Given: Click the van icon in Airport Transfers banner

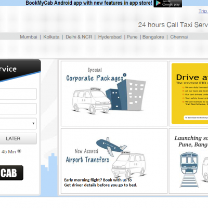Looking at the screenshot, I should point(128,164).
